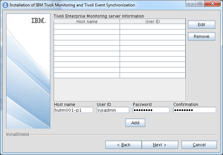223x155 pixels.
Task: Go to the Next installer step
Action: (x=160, y=145)
